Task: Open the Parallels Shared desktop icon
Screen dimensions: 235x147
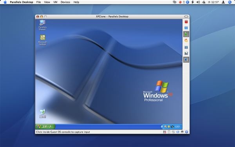Action: 42,25
